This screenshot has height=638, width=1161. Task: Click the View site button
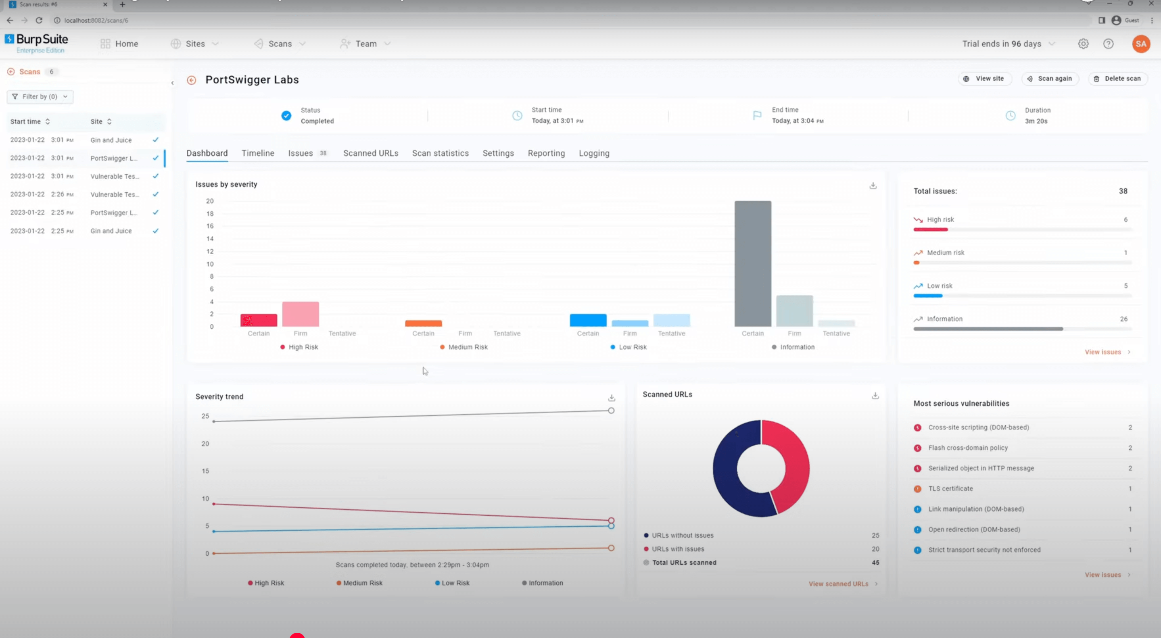pyautogui.click(x=985, y=79)
